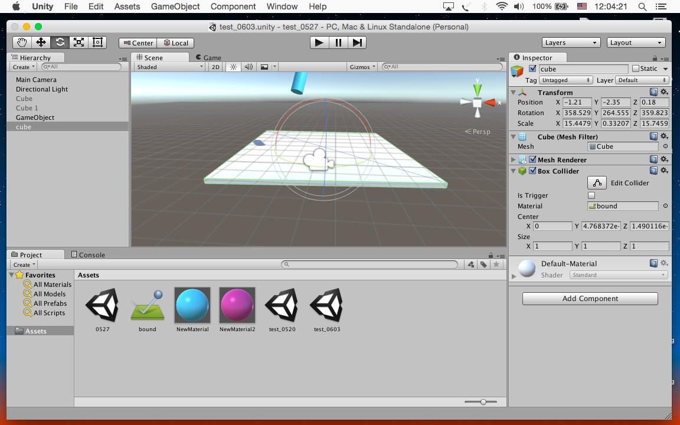Collapse the Box Collider component
680x425 pixels.
(x=514, y=171)
